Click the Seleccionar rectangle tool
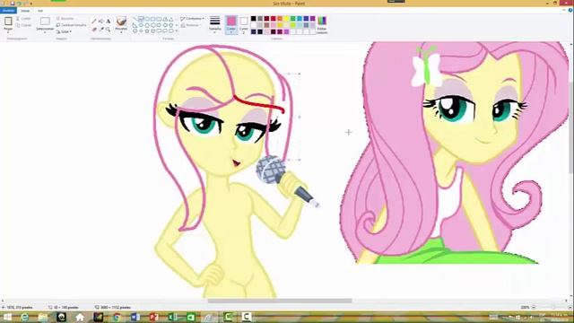 45,21
